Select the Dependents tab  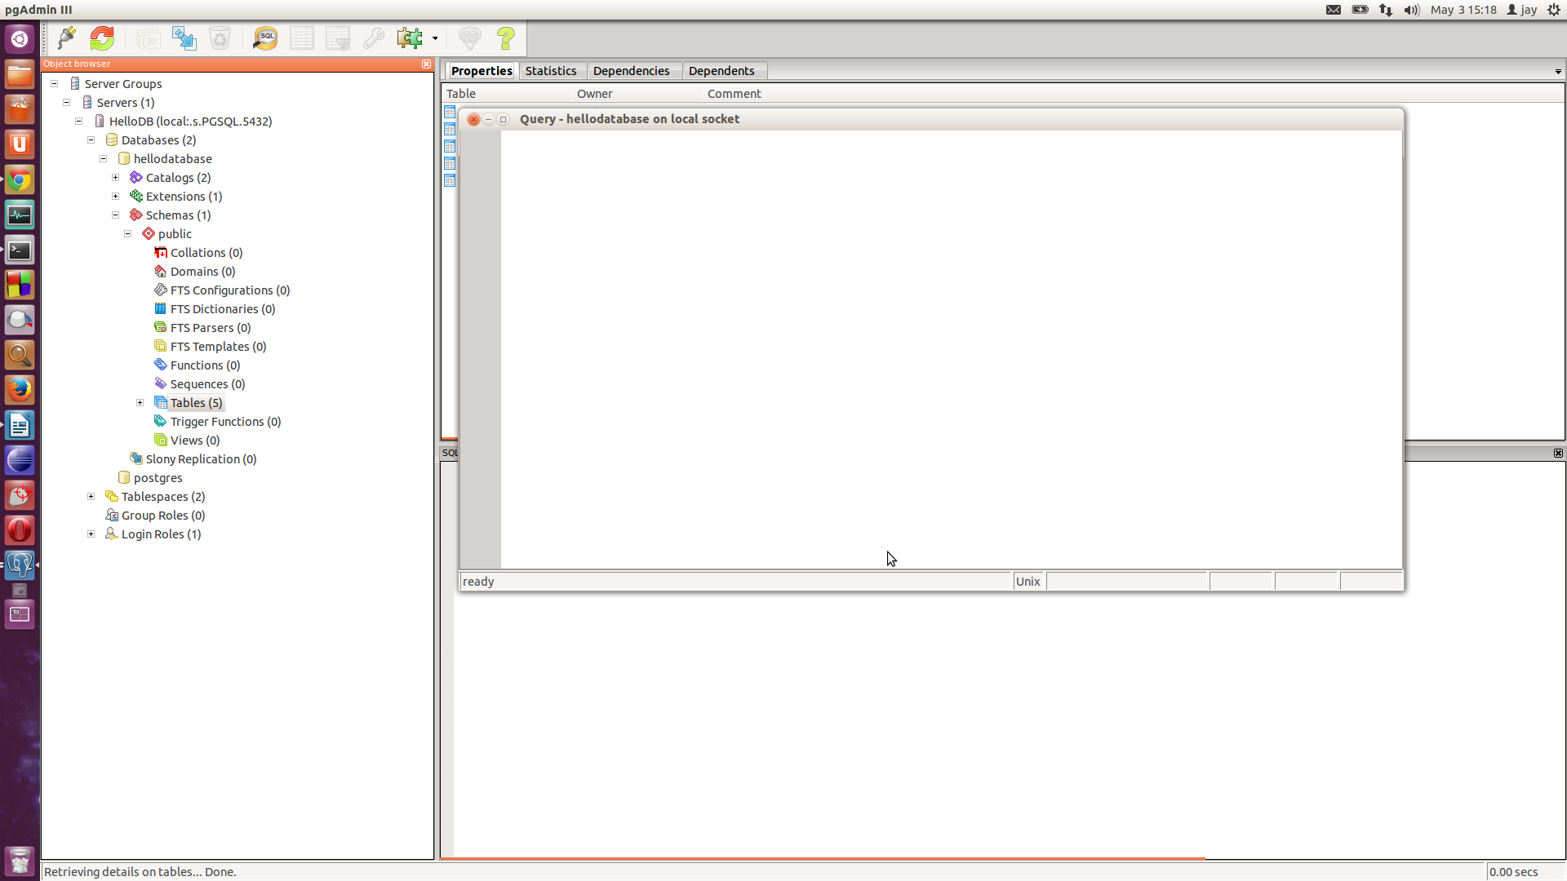(x=721, y=71)
